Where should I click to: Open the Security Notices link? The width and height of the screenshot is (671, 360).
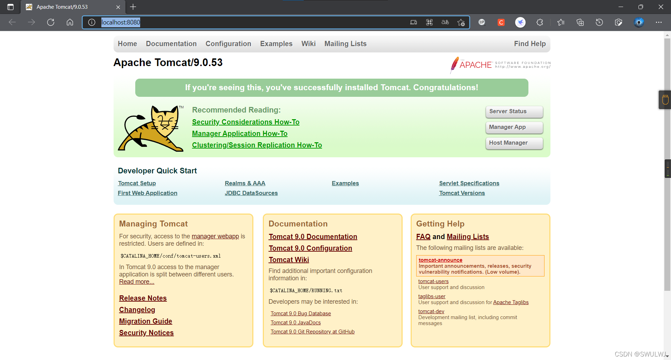pyautogui.click(x=146, y=333)
